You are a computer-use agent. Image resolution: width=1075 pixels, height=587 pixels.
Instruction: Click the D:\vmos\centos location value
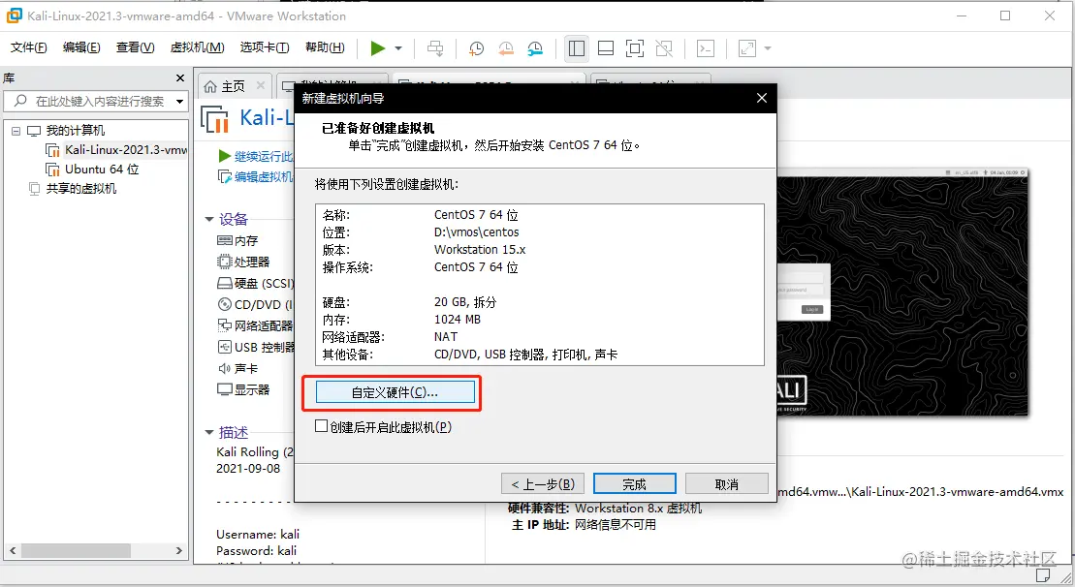pos(477,232)
